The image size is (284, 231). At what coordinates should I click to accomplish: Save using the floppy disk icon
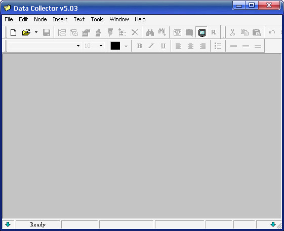point(47,32)
